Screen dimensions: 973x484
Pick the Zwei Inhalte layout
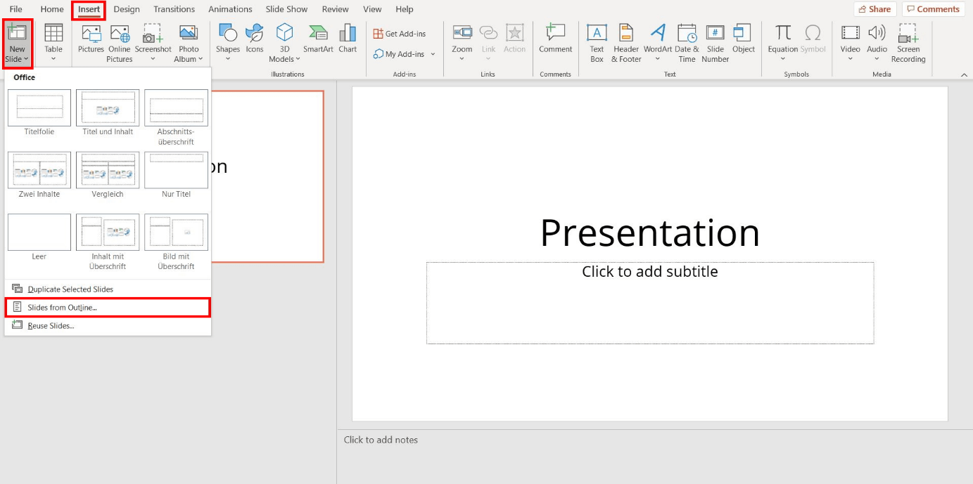[39, 170]
